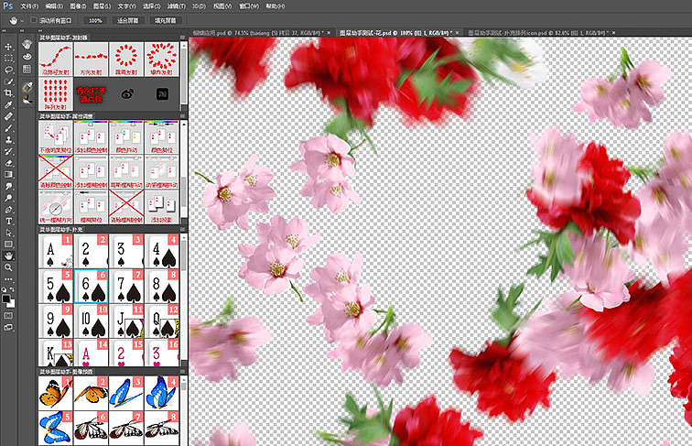The width and height of the screenshot is (692, 446).
Task: Select the Gradient tool
Action: (x=8, y=174)
